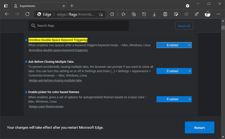
Task: Open the Downloads panel
Action: coord(154,14)
